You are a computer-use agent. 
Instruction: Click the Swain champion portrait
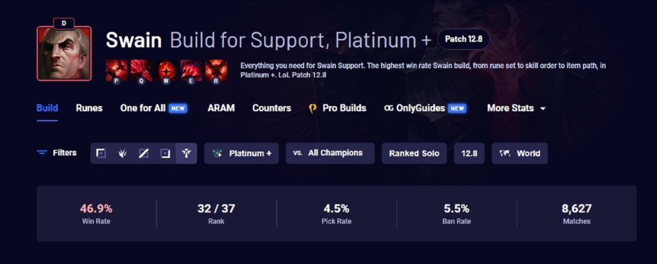(x=64, y=53)
